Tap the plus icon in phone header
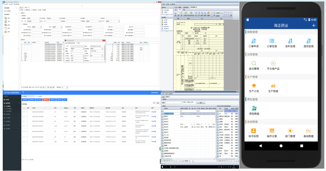 313,26
